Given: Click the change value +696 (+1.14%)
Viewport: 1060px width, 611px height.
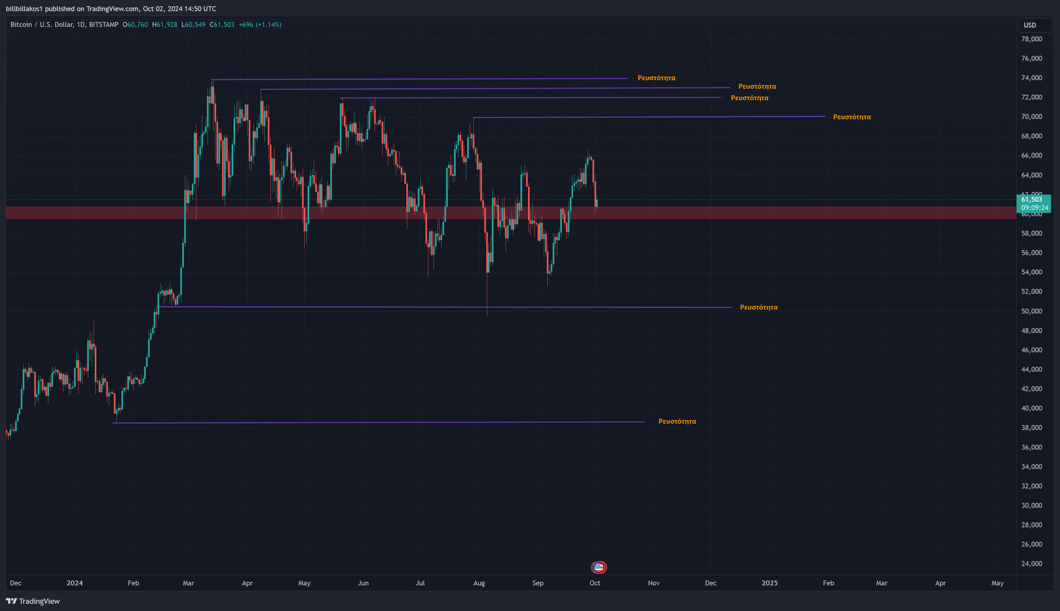Looking at the screenshot, I should 260,24.
